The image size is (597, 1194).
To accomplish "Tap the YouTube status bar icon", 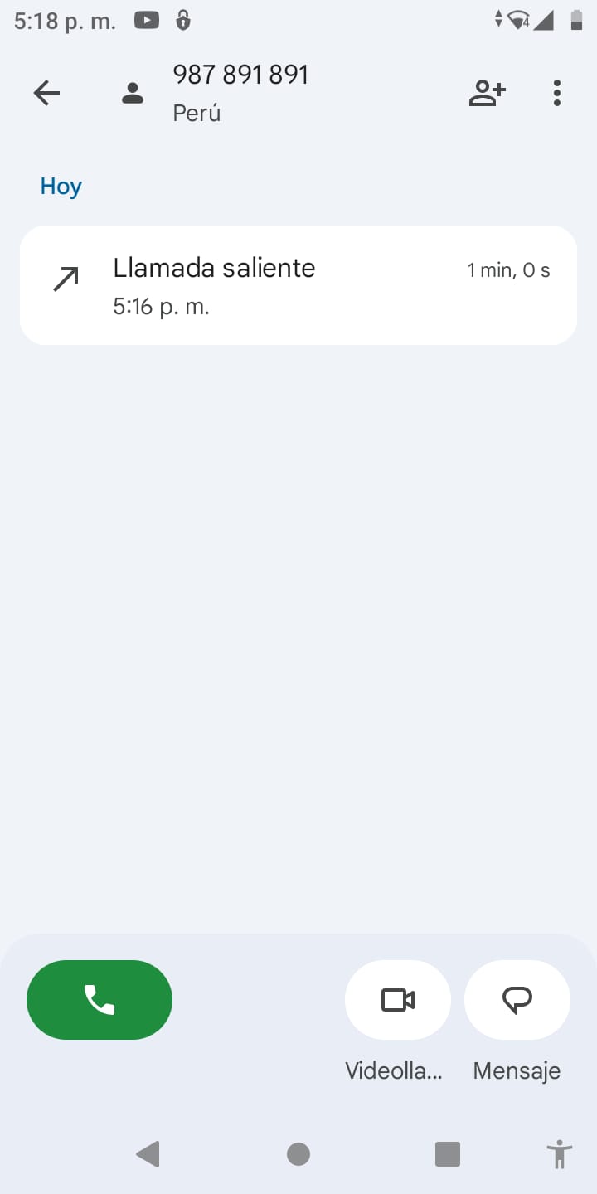I will (x=147, y=21).
